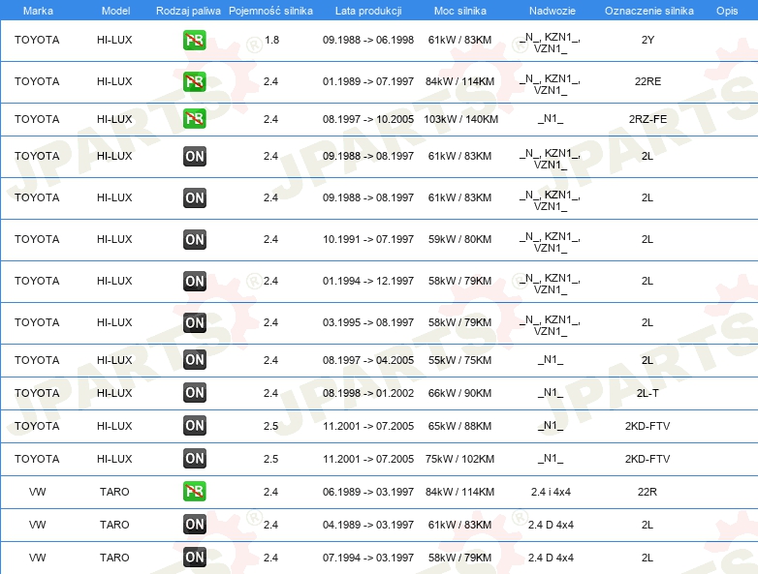758x574 pixels.
Task: Select the 08.1997 -> 04.2005 production years cell
Action: [x=368, y=360]
